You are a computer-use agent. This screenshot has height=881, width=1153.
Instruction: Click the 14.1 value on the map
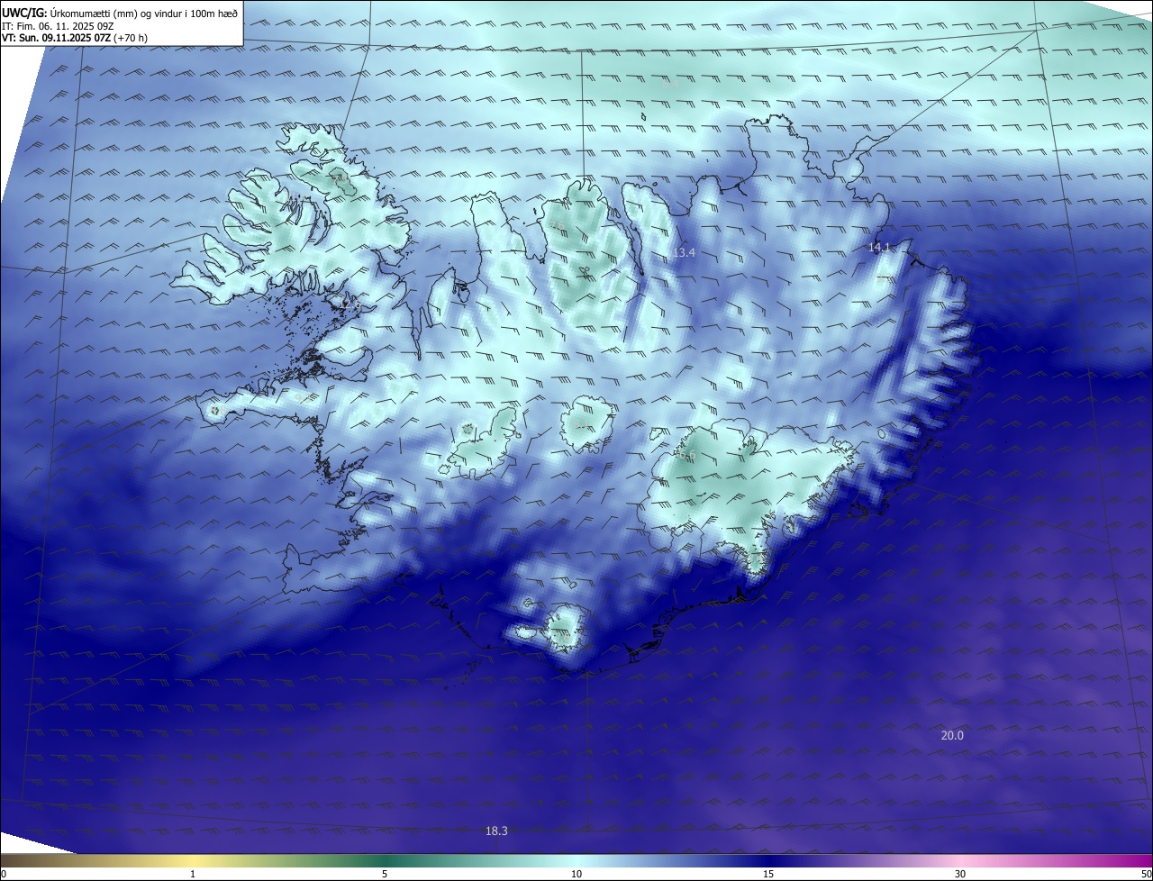point(878,247)
